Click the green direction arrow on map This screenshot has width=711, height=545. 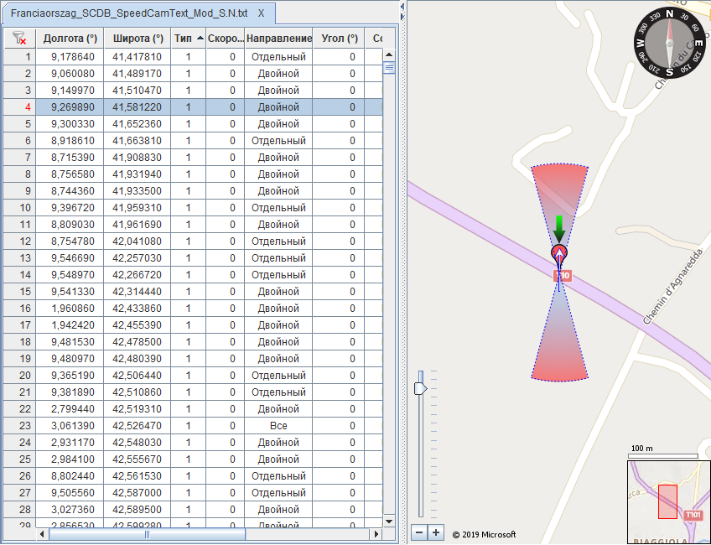point(559,230)
